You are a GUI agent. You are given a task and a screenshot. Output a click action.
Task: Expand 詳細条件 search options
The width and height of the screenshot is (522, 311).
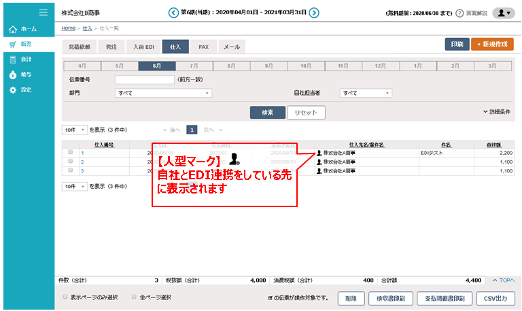pos(496,111)
